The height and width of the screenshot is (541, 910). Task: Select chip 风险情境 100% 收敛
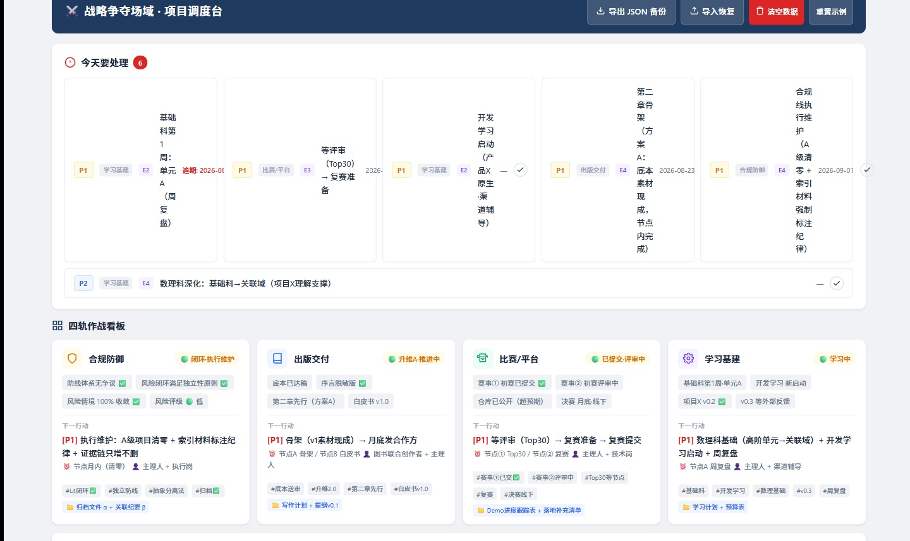(104, 401)
